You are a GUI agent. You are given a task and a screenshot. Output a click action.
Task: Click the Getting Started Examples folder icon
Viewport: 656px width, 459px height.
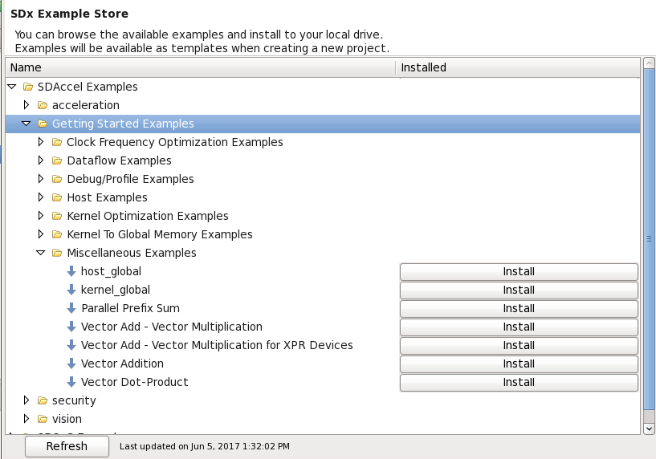tap(43, 124)
